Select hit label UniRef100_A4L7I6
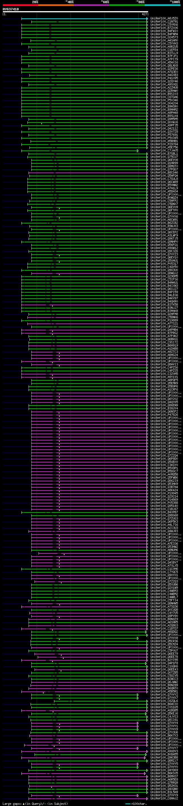This screenshot has height=806, width=183. coord(164,525)
